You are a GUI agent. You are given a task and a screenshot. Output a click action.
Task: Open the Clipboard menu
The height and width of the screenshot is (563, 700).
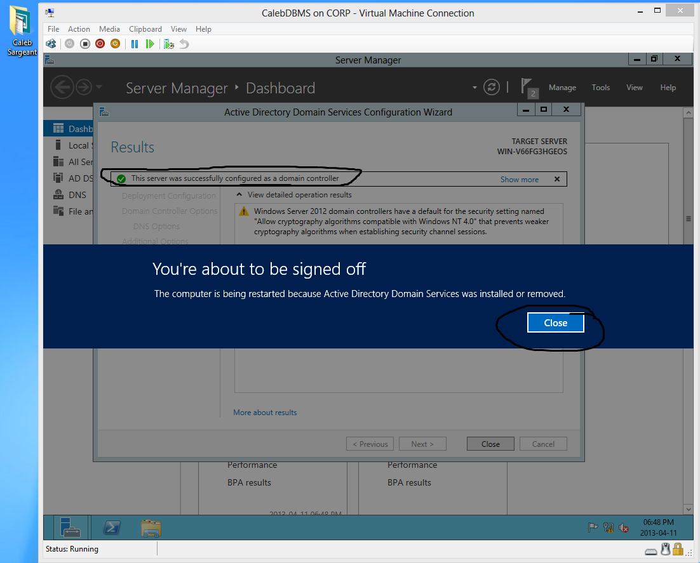point(145,29)
